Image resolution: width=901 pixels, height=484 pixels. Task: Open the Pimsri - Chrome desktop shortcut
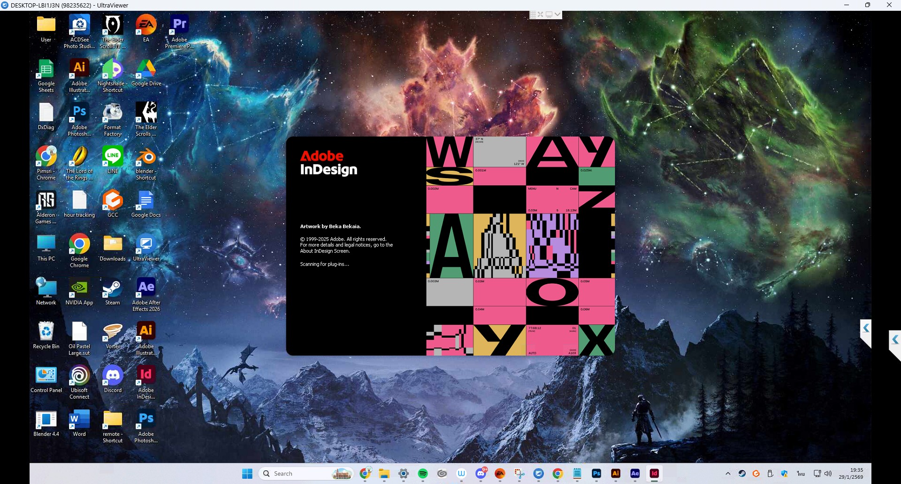(46, 163)
